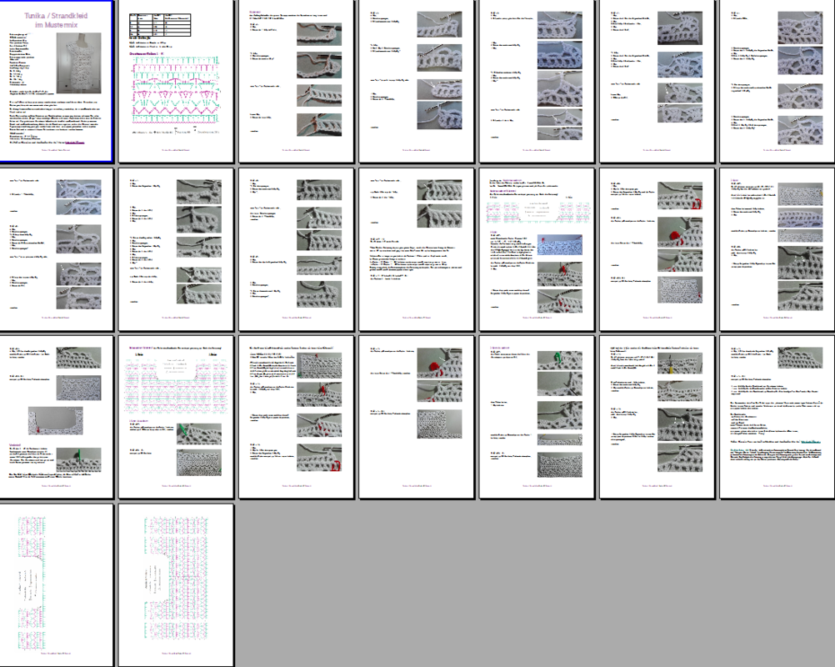Select the page 8 thumbnail
The width and height of the screenshot is (835, 667).
pos(57,248)
